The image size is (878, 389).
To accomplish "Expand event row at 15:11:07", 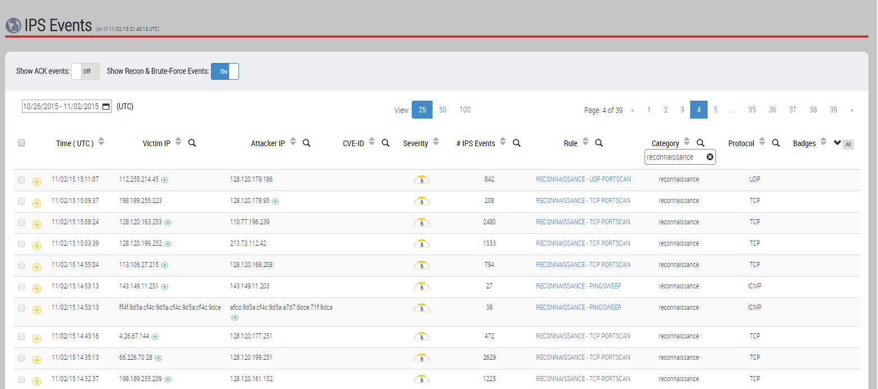I will pos(37,182).
